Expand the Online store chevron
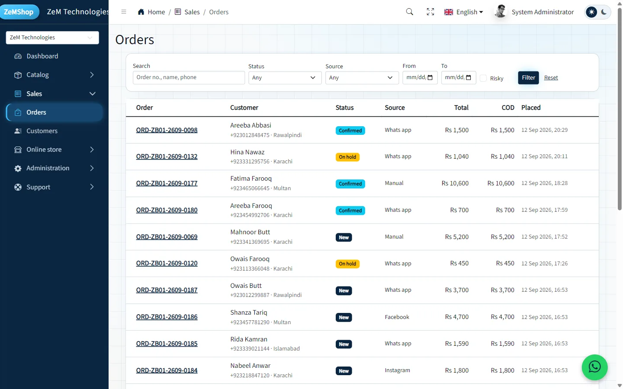The width and height of the screenshot is (623, 389). tap(92, 150)
